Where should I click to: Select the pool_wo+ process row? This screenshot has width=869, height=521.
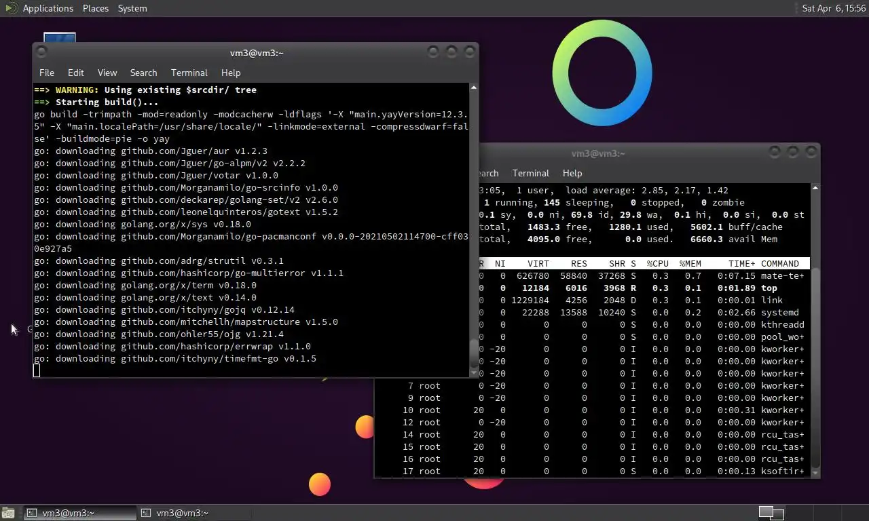[x=644, y=336]
